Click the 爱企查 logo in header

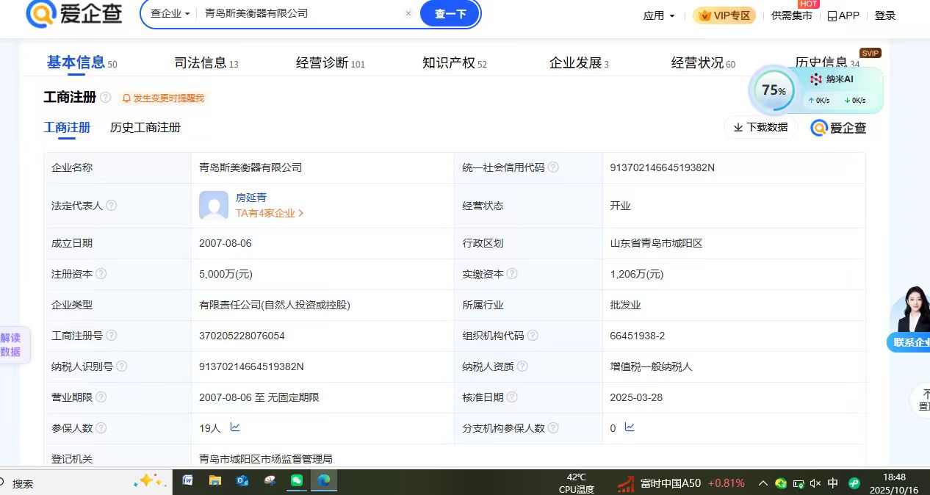click(73, 14)
